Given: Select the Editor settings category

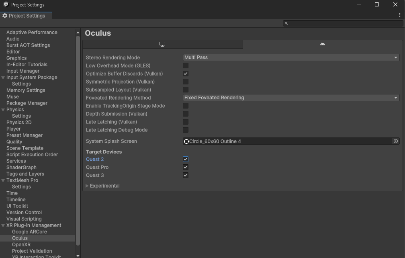Looking at the screenshot, I should coord(13,52).
